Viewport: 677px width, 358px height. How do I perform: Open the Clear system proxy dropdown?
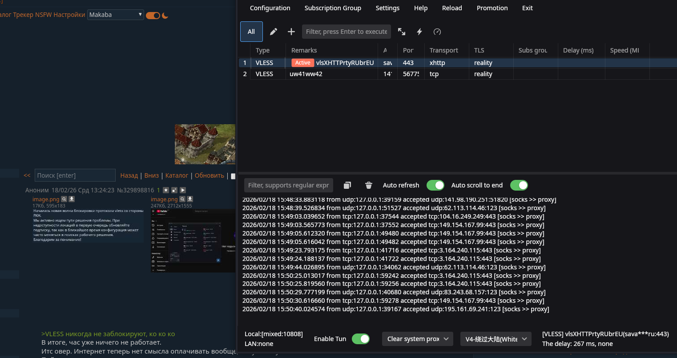pos(418,339)
